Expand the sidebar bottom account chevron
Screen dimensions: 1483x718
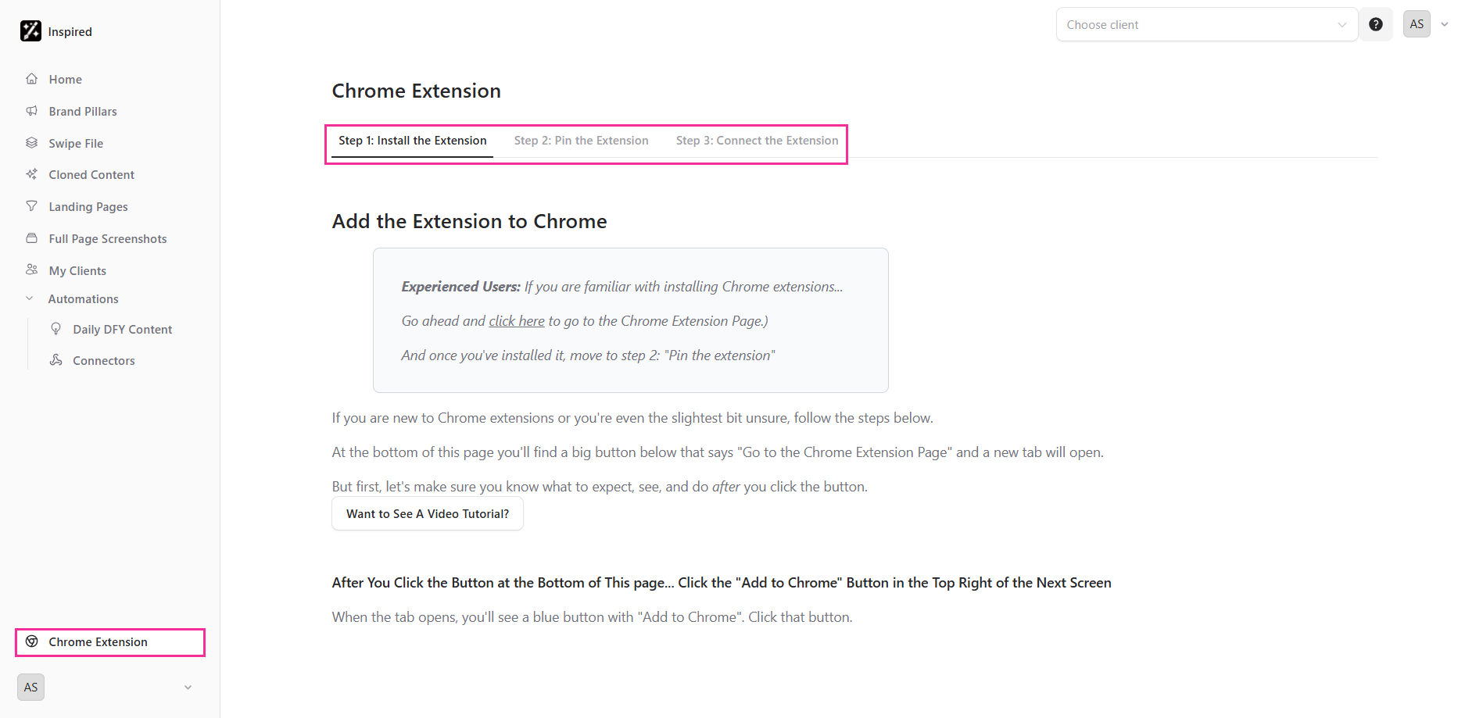pyautogui.click(x=188, y=688)
